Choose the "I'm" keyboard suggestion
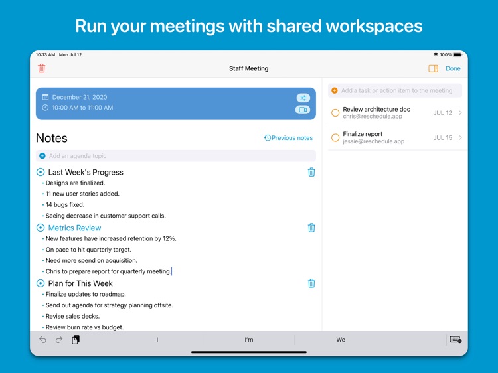Viewport: 498px width, 373px height. pos(249,340)
